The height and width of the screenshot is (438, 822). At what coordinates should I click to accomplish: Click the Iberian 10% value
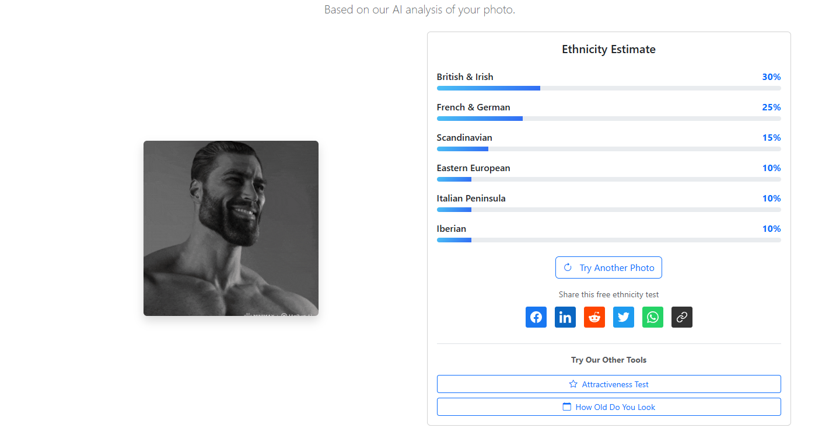(771, 229)
